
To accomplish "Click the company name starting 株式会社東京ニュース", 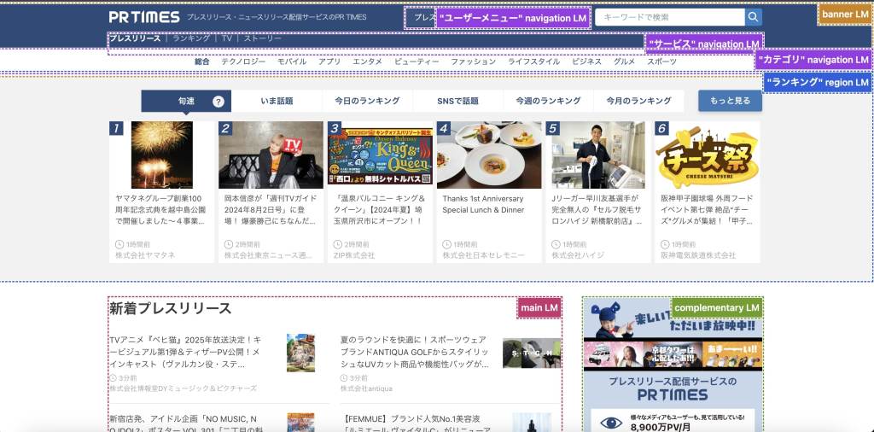I will coord(269,255).
